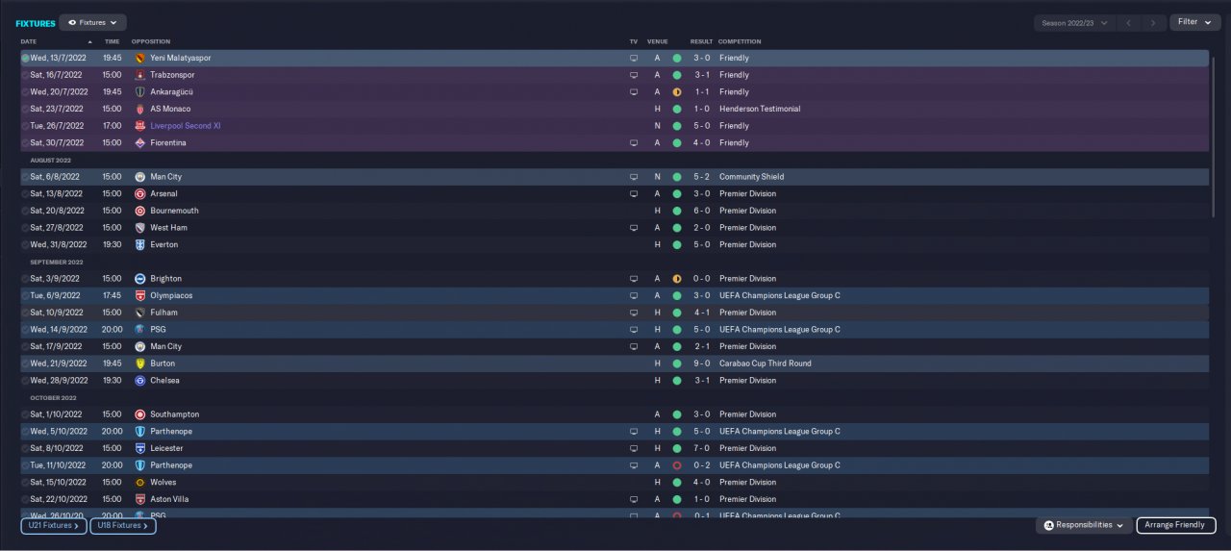Click the draw result indicator for Ankaragücü match
This screenshot has height=551, width=1231.
677,92
